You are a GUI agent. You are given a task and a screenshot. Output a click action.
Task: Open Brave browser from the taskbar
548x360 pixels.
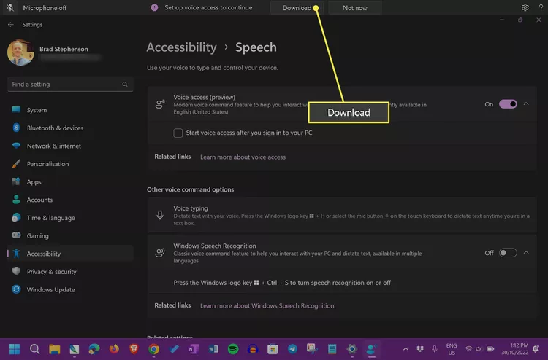(x=134, y=348)
